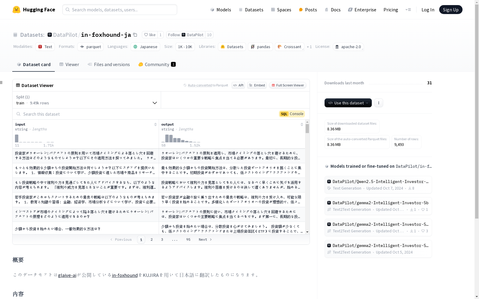Click the DataPilot organization avatar icon
Image resolution: width=479 pixels, height=299 pixels.
(x=50, y=35)
